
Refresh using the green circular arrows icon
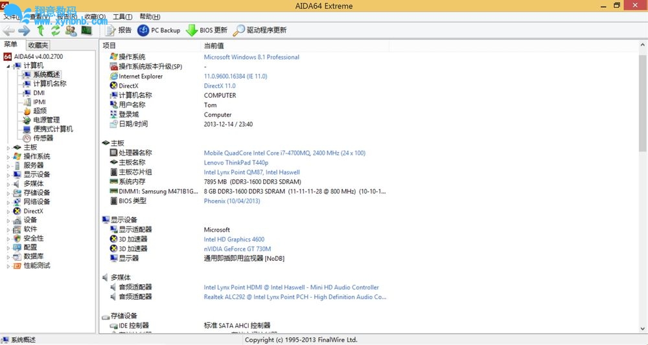click(x=55, y=30)
